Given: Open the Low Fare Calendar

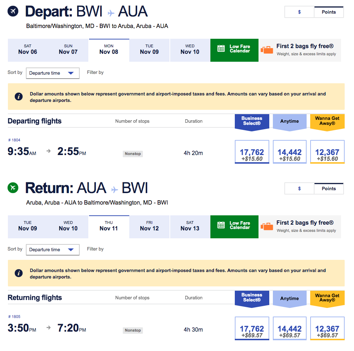Looking at the screenshot, I should (x=234, y=50).
